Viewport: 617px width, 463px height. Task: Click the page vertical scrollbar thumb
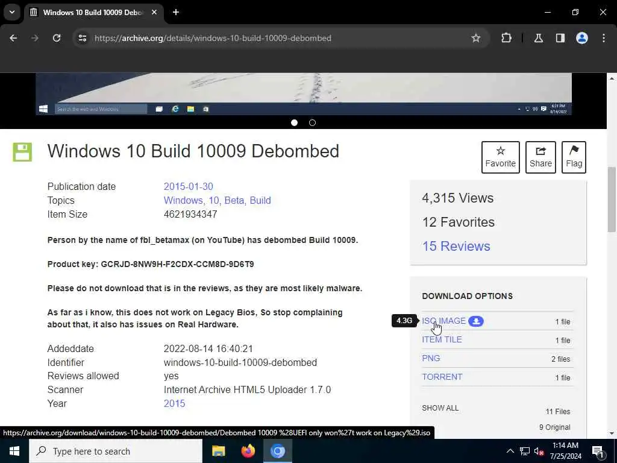pos(612,200)
